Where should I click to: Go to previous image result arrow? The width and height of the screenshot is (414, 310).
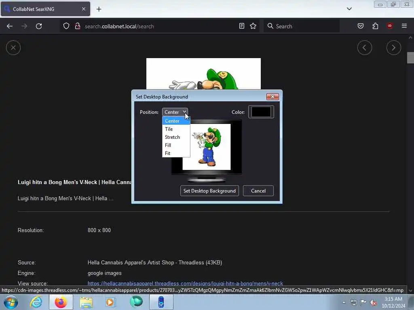click(x=364, y=48)
